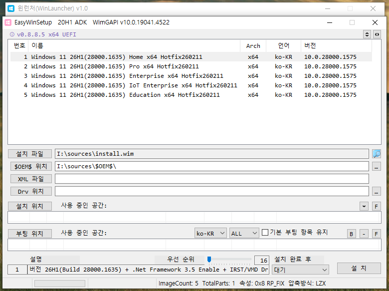Screen dimensions: 389x291
Task: Click the $OEM$ path input field
Action: (x=211, y=166)
